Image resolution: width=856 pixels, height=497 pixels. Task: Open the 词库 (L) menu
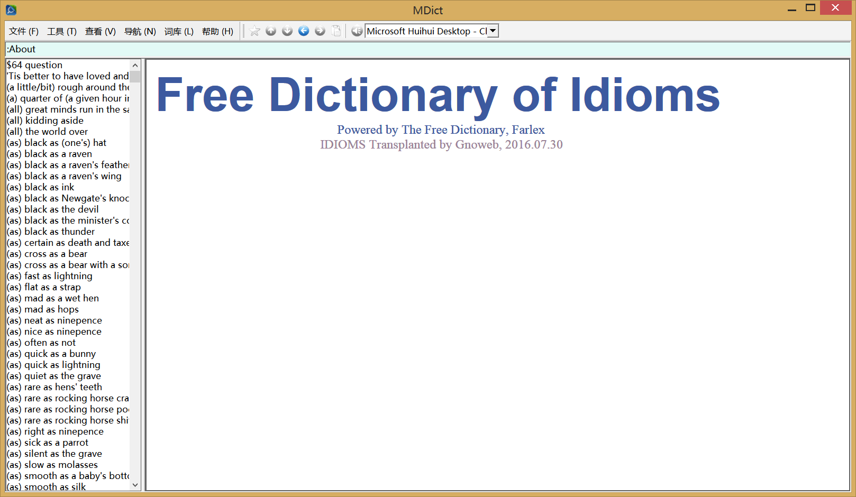179,31
